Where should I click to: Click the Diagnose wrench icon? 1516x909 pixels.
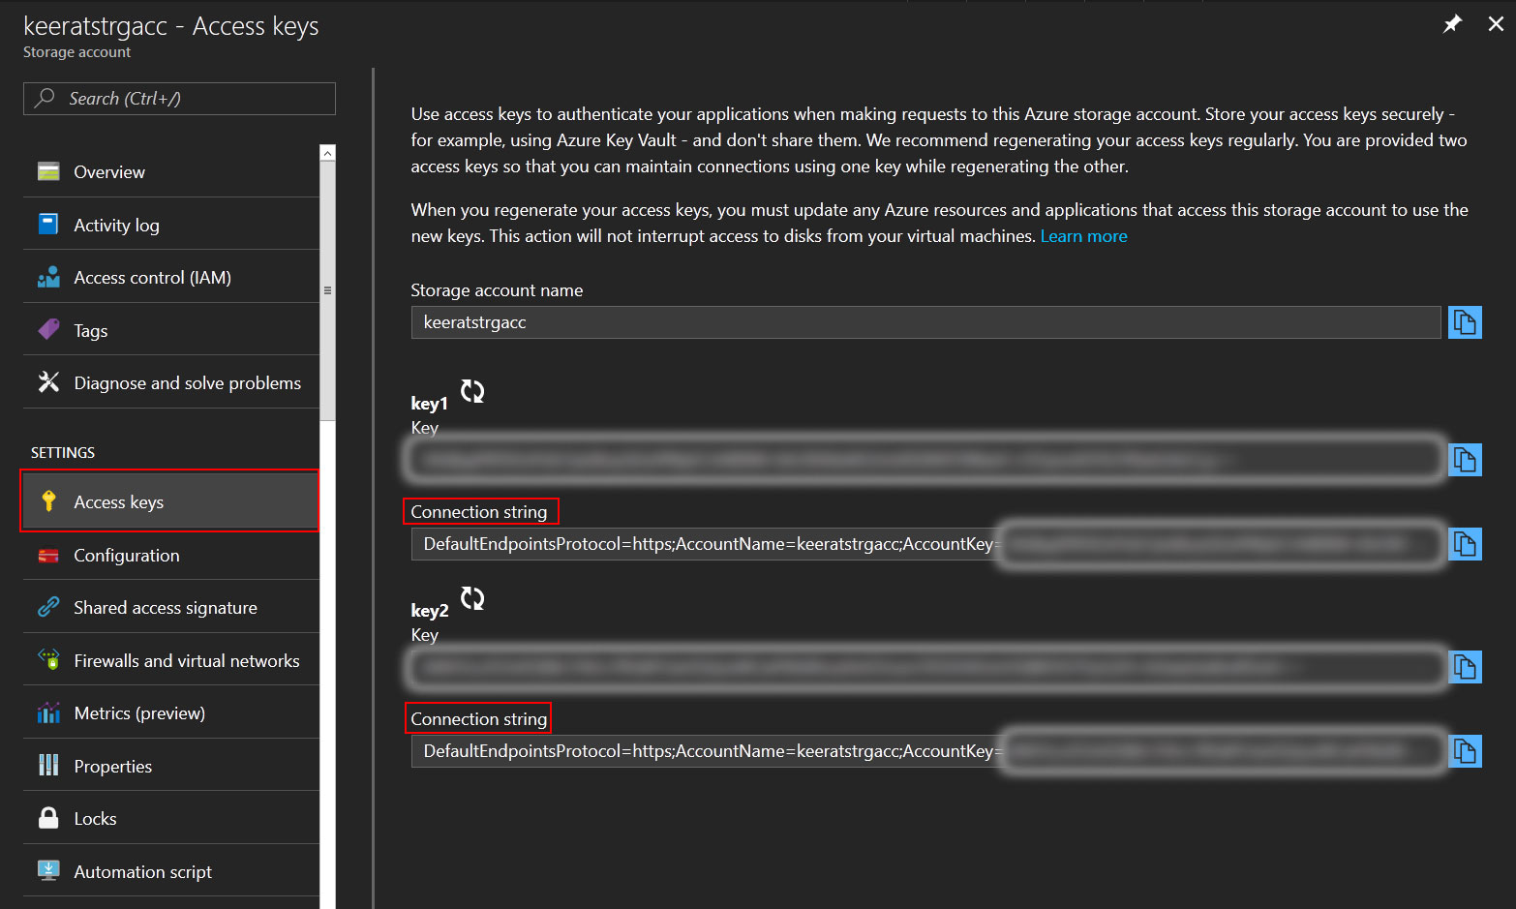(x=48, y=382)
